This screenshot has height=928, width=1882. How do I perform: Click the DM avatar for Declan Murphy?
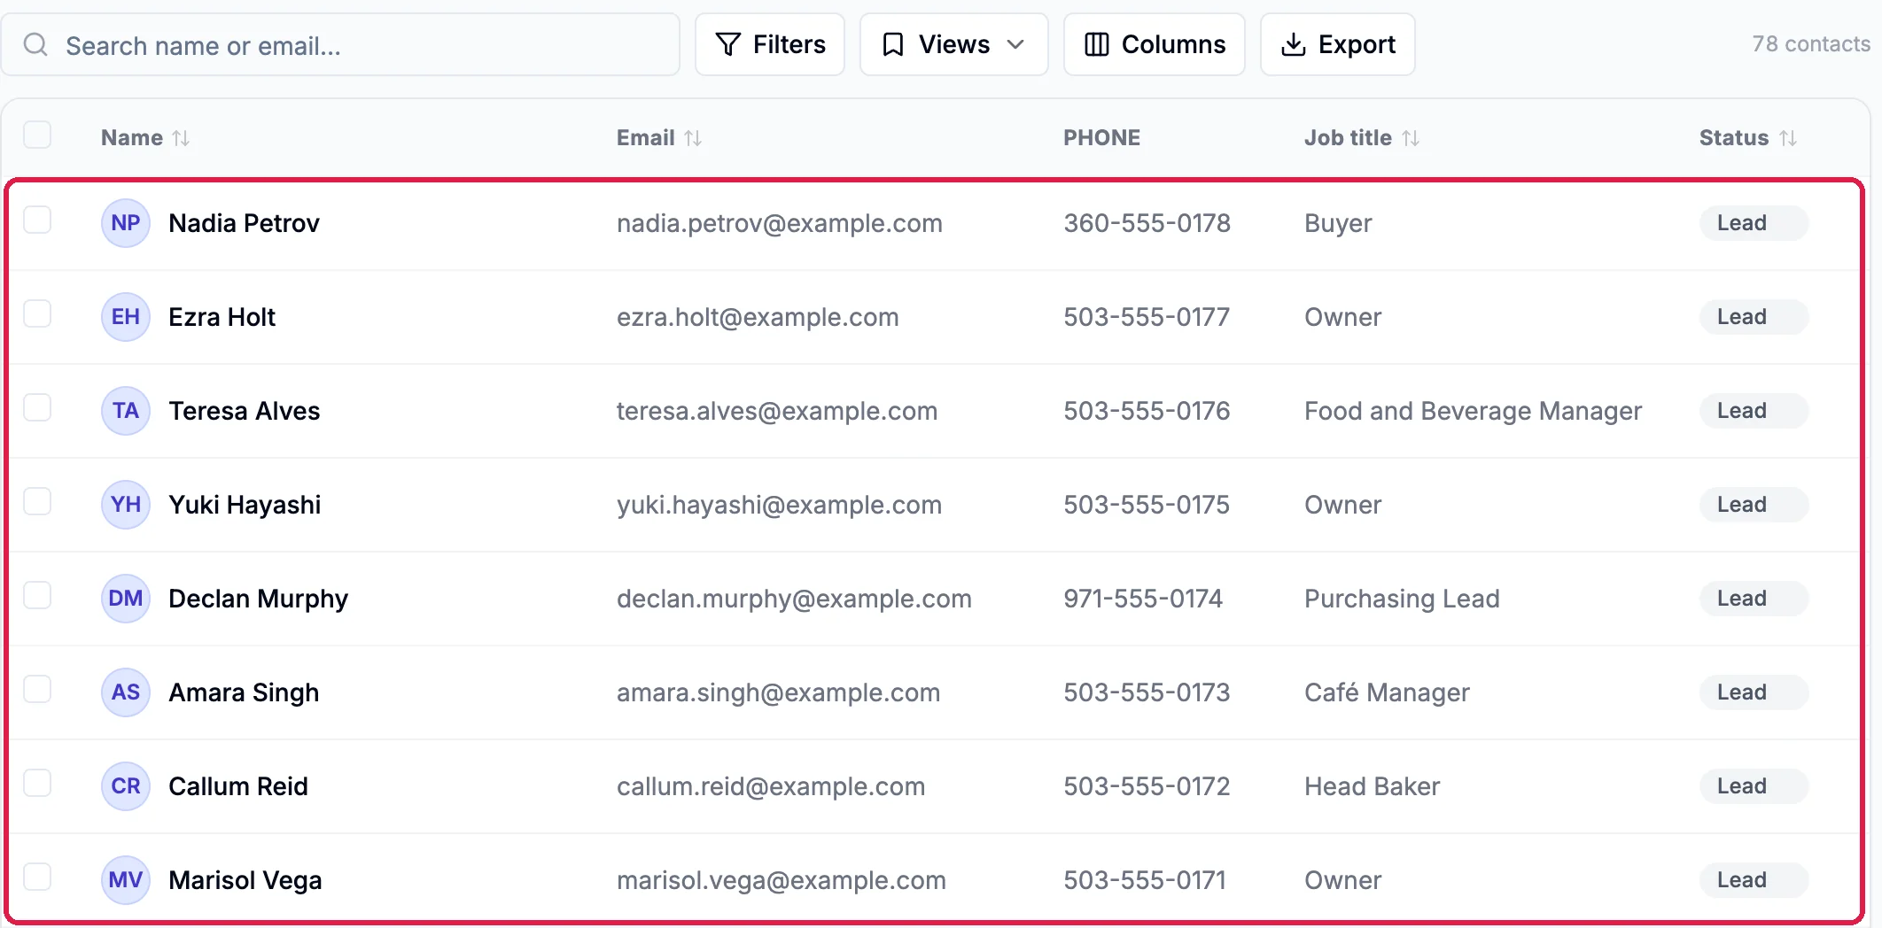(x=126, y=599)
